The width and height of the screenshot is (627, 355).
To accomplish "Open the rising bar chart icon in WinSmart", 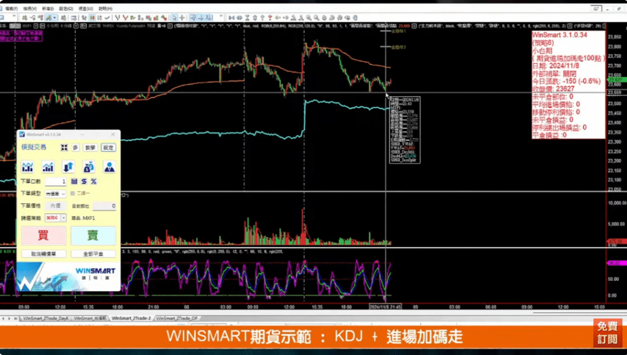I will (x=48, y=167).
